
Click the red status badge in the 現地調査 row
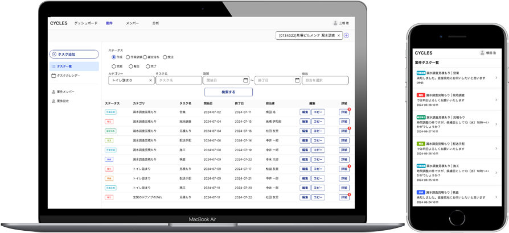[x=109, y=122]
